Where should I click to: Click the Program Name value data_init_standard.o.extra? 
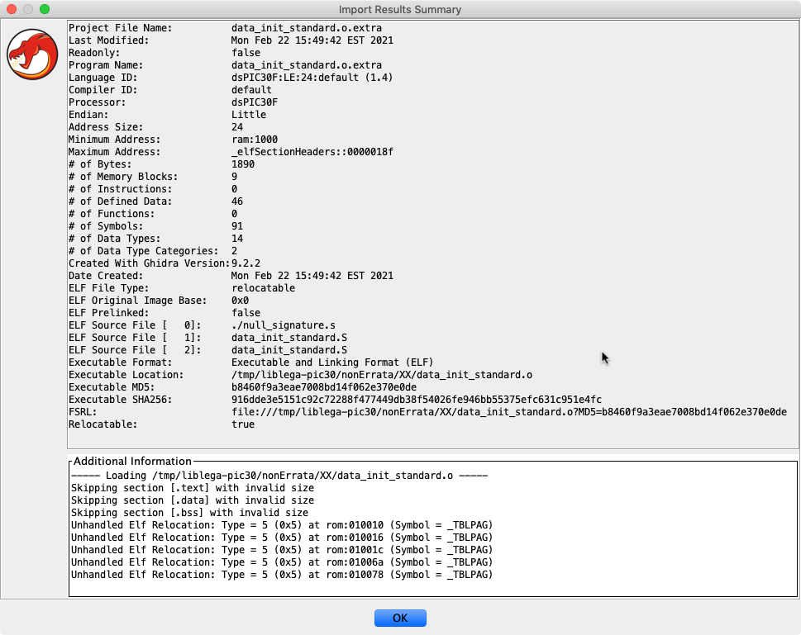(307, 65)
